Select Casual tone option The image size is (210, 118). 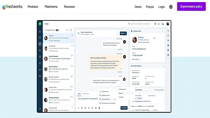(x=121, y=93)
